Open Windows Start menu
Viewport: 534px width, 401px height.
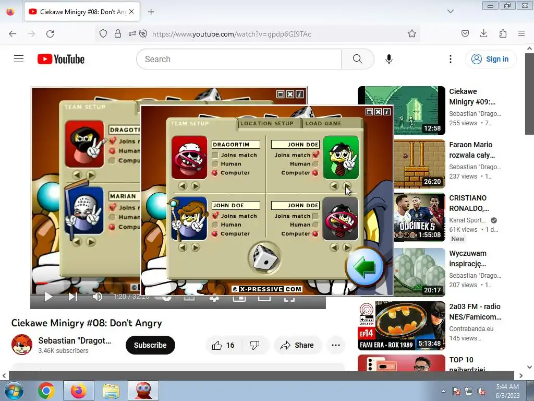(14, 391)
